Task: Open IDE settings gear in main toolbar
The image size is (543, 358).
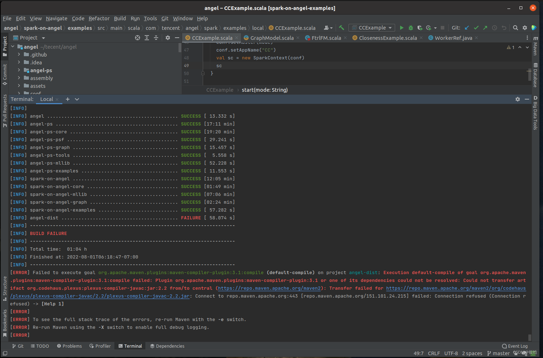Action: (525, 28)
